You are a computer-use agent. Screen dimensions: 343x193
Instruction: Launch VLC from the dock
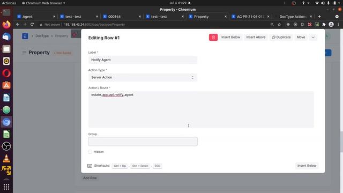[6, 159]
